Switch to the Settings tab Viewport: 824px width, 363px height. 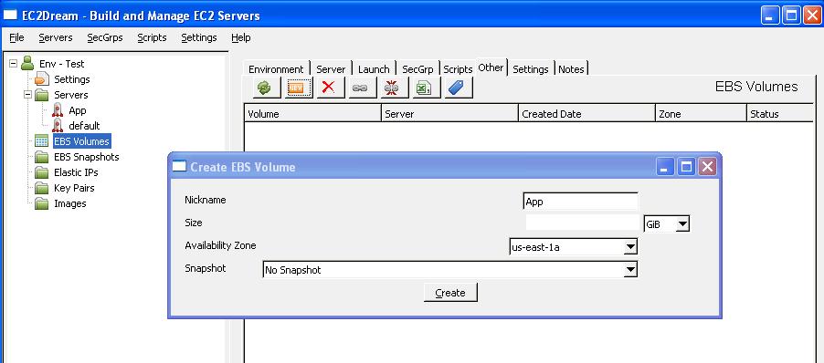tap(530, 69)
